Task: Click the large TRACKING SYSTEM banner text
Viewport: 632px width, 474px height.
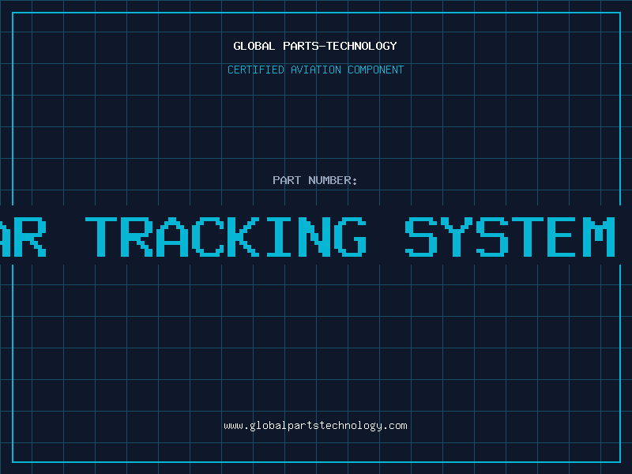Action: pos(307,236)
